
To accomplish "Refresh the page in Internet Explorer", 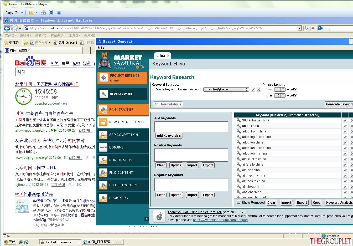I will [x=306, y=28].
